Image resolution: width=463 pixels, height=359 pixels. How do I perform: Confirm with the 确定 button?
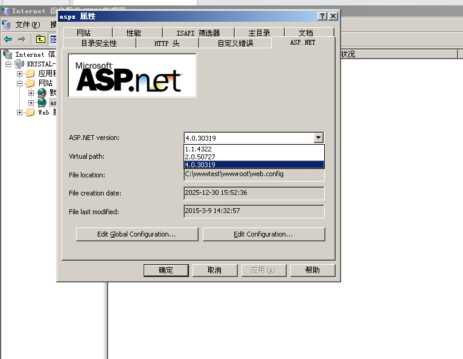tap(166, 270)
